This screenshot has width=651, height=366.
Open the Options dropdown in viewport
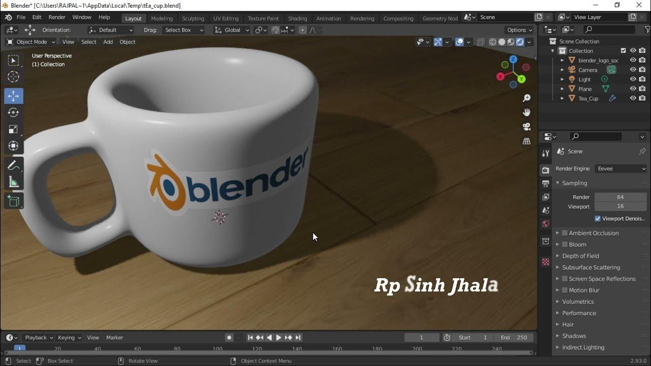520,30
